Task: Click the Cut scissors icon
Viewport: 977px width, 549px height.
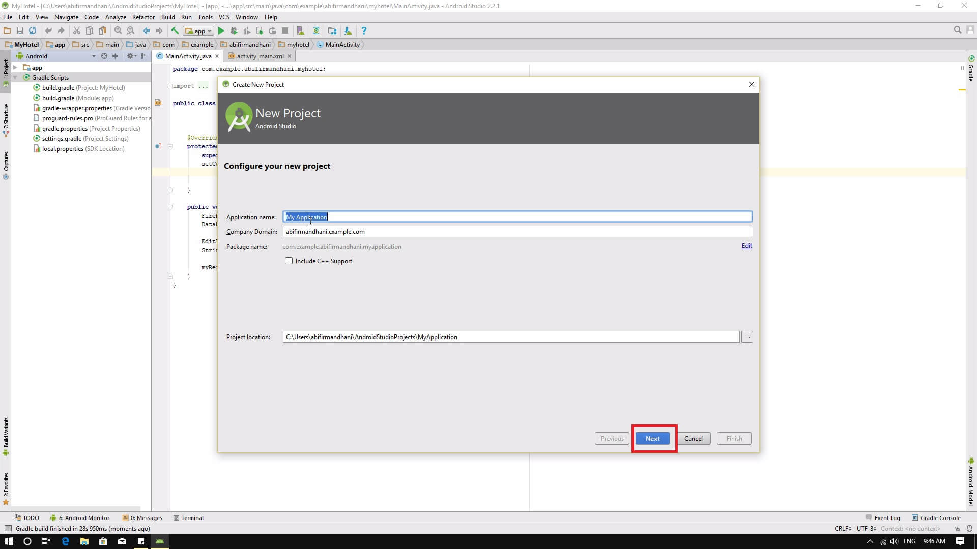Action: point(76,31)
